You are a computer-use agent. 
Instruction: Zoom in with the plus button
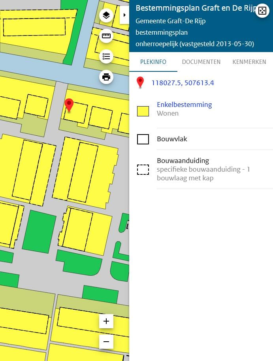(x=106, y=321)
